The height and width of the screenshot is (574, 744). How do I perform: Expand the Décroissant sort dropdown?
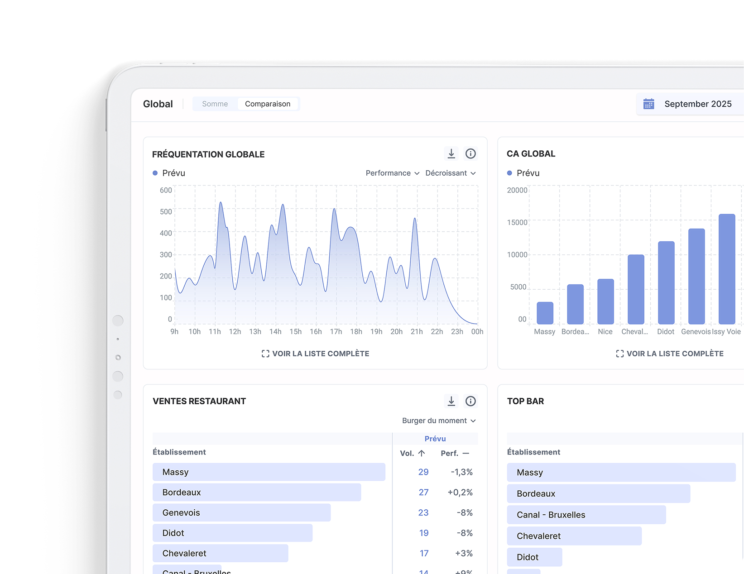click(450, 173)
